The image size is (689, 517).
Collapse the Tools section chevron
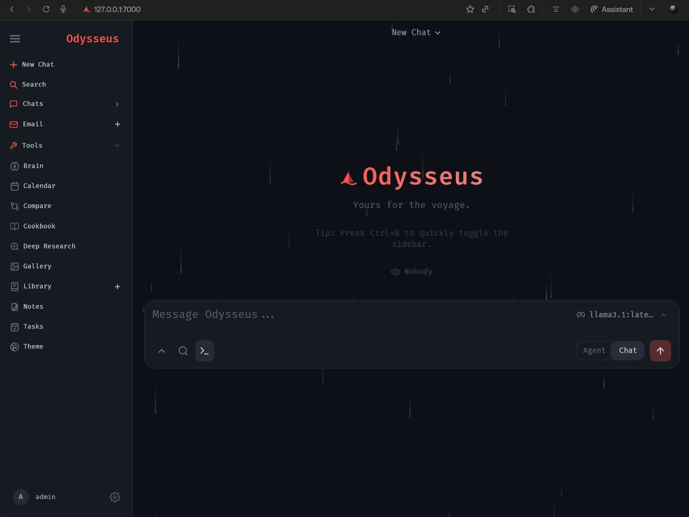tap(117, 146)
